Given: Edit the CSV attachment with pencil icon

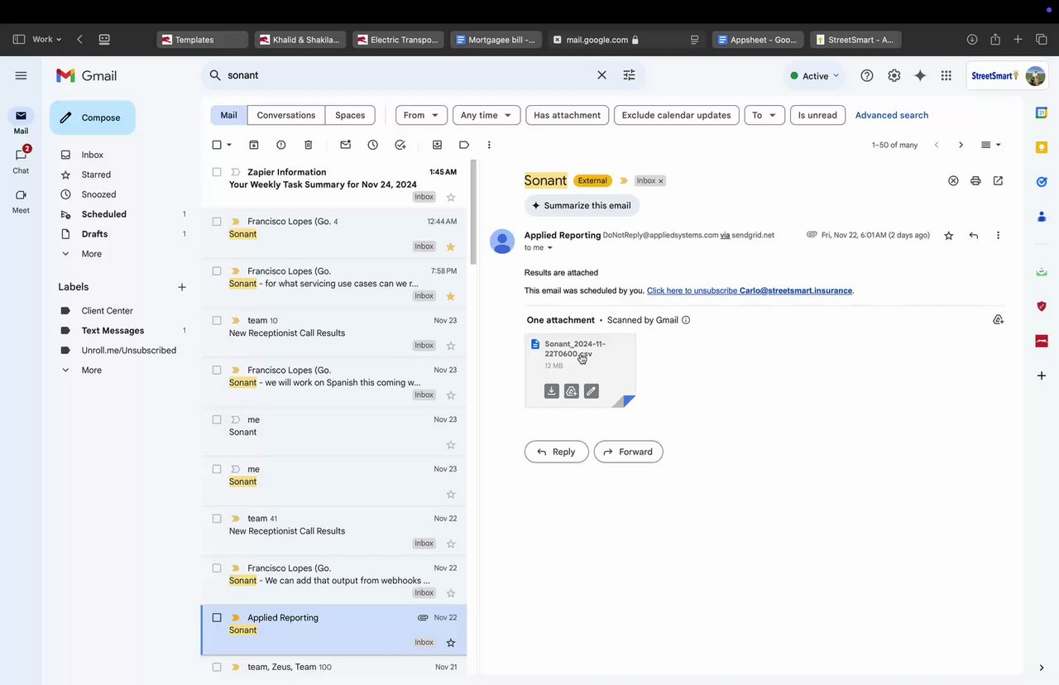Looking at the screenshot, I should pyautogui.click(x=591, y=391).
